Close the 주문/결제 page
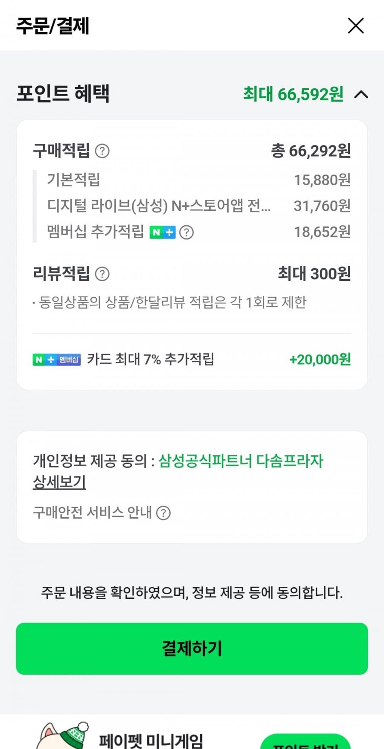384x749 pixels. pos(356,26)
